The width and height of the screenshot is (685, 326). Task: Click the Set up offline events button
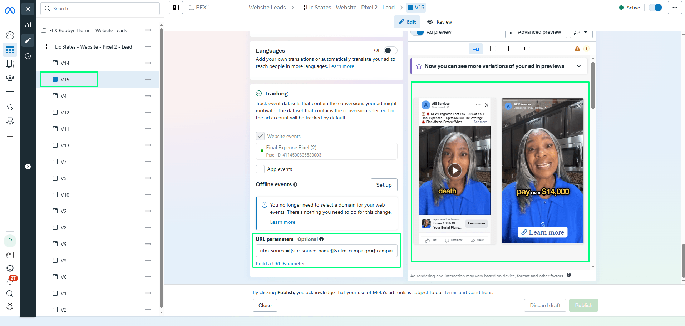tap(384, 185)
